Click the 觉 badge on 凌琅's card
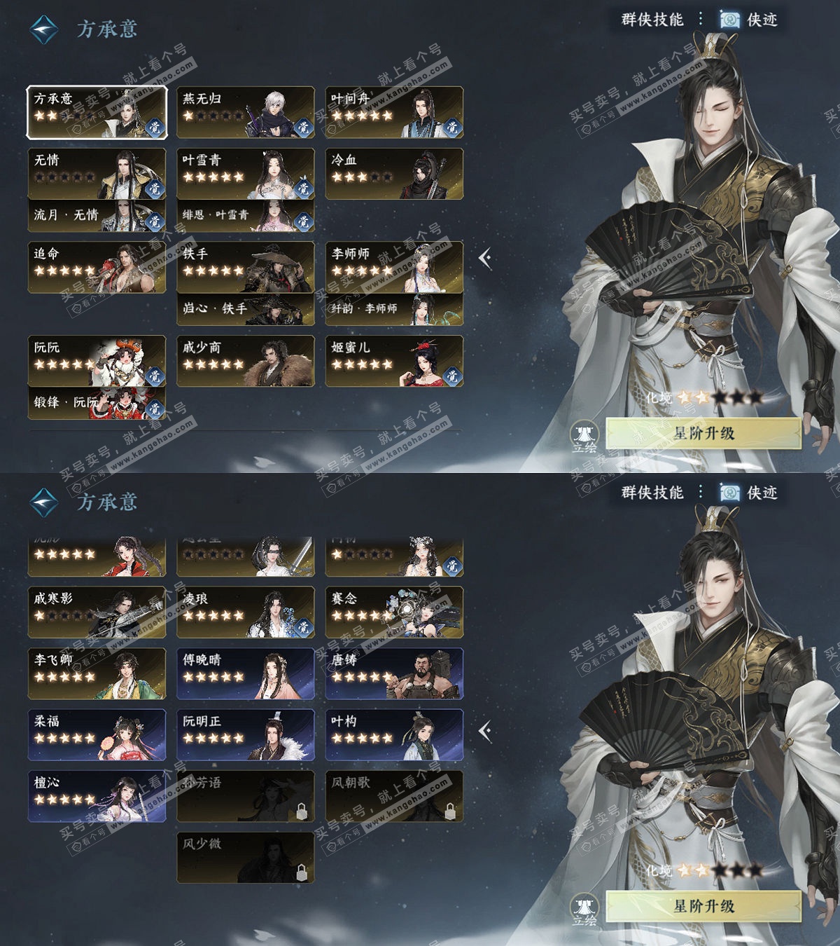Viewport: 840px width, 946px height. (303, 626)
